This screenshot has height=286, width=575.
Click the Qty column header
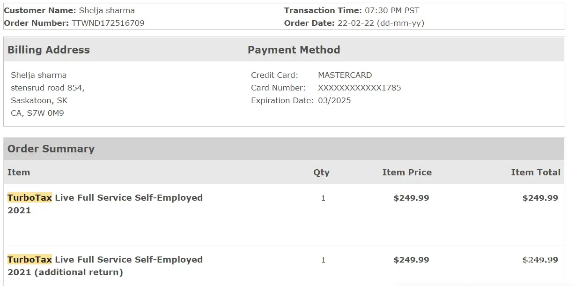321,172
